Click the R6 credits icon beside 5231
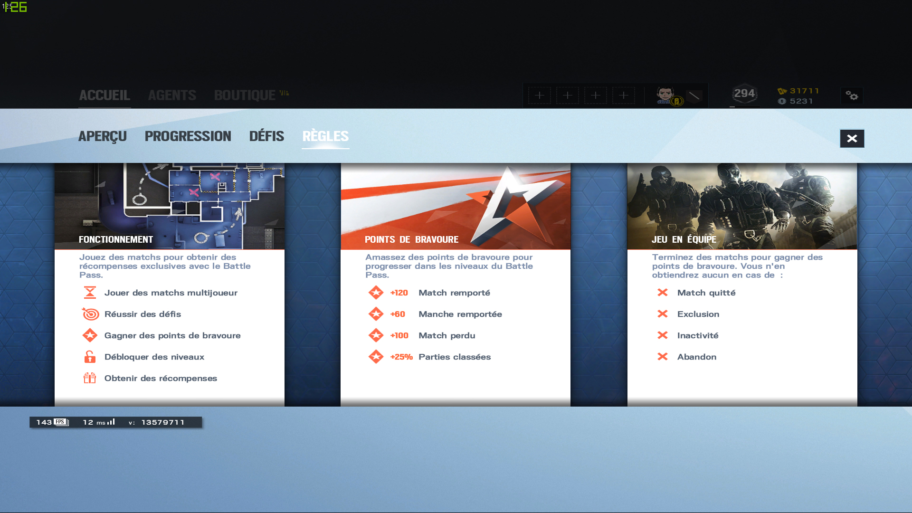The image size is (912, 513). 782,101
